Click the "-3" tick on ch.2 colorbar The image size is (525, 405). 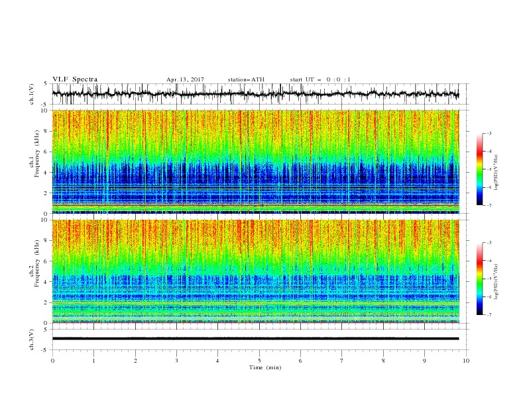click(489, 243)
